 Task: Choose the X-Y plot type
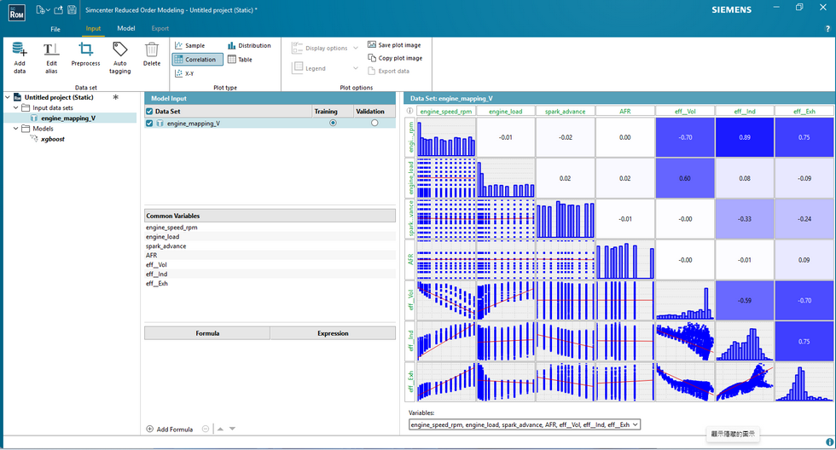(184, 73)
